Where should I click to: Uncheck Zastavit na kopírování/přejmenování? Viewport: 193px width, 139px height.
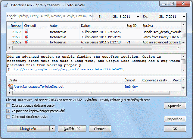tap(8, 111)
